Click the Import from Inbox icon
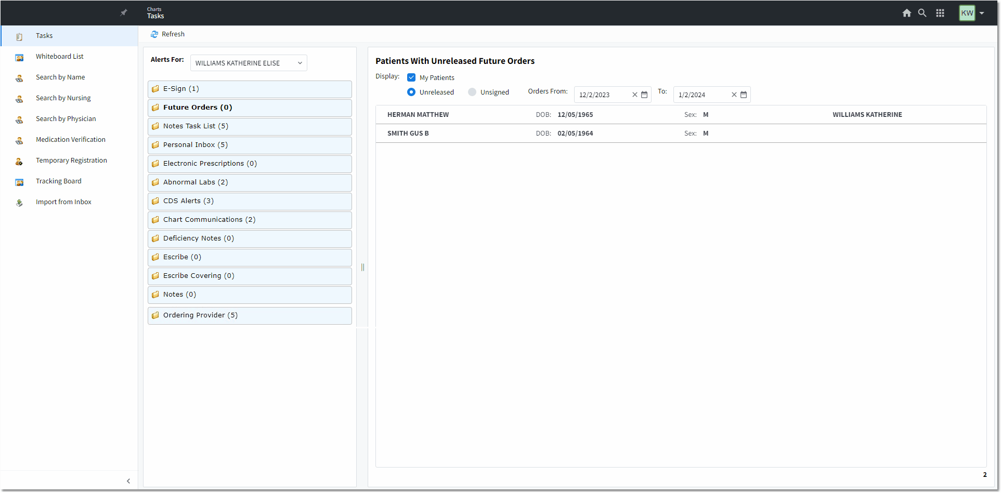The height and width of the screenshot is (493, 1001). 19,203
